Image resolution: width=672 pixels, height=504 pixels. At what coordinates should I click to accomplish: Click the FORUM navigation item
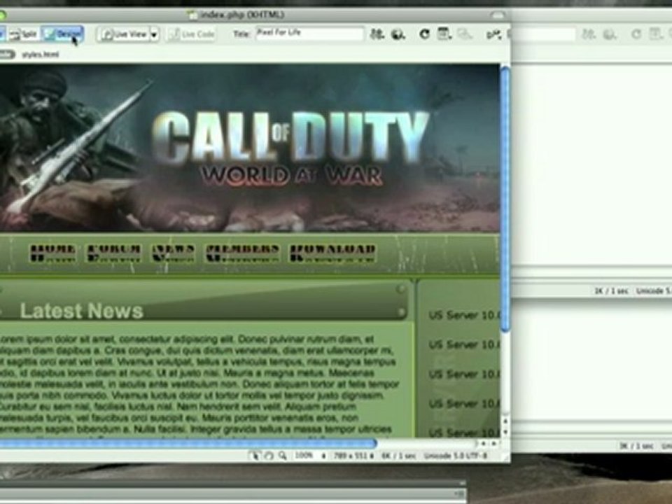pyautogui.click(x=114, y=253)
